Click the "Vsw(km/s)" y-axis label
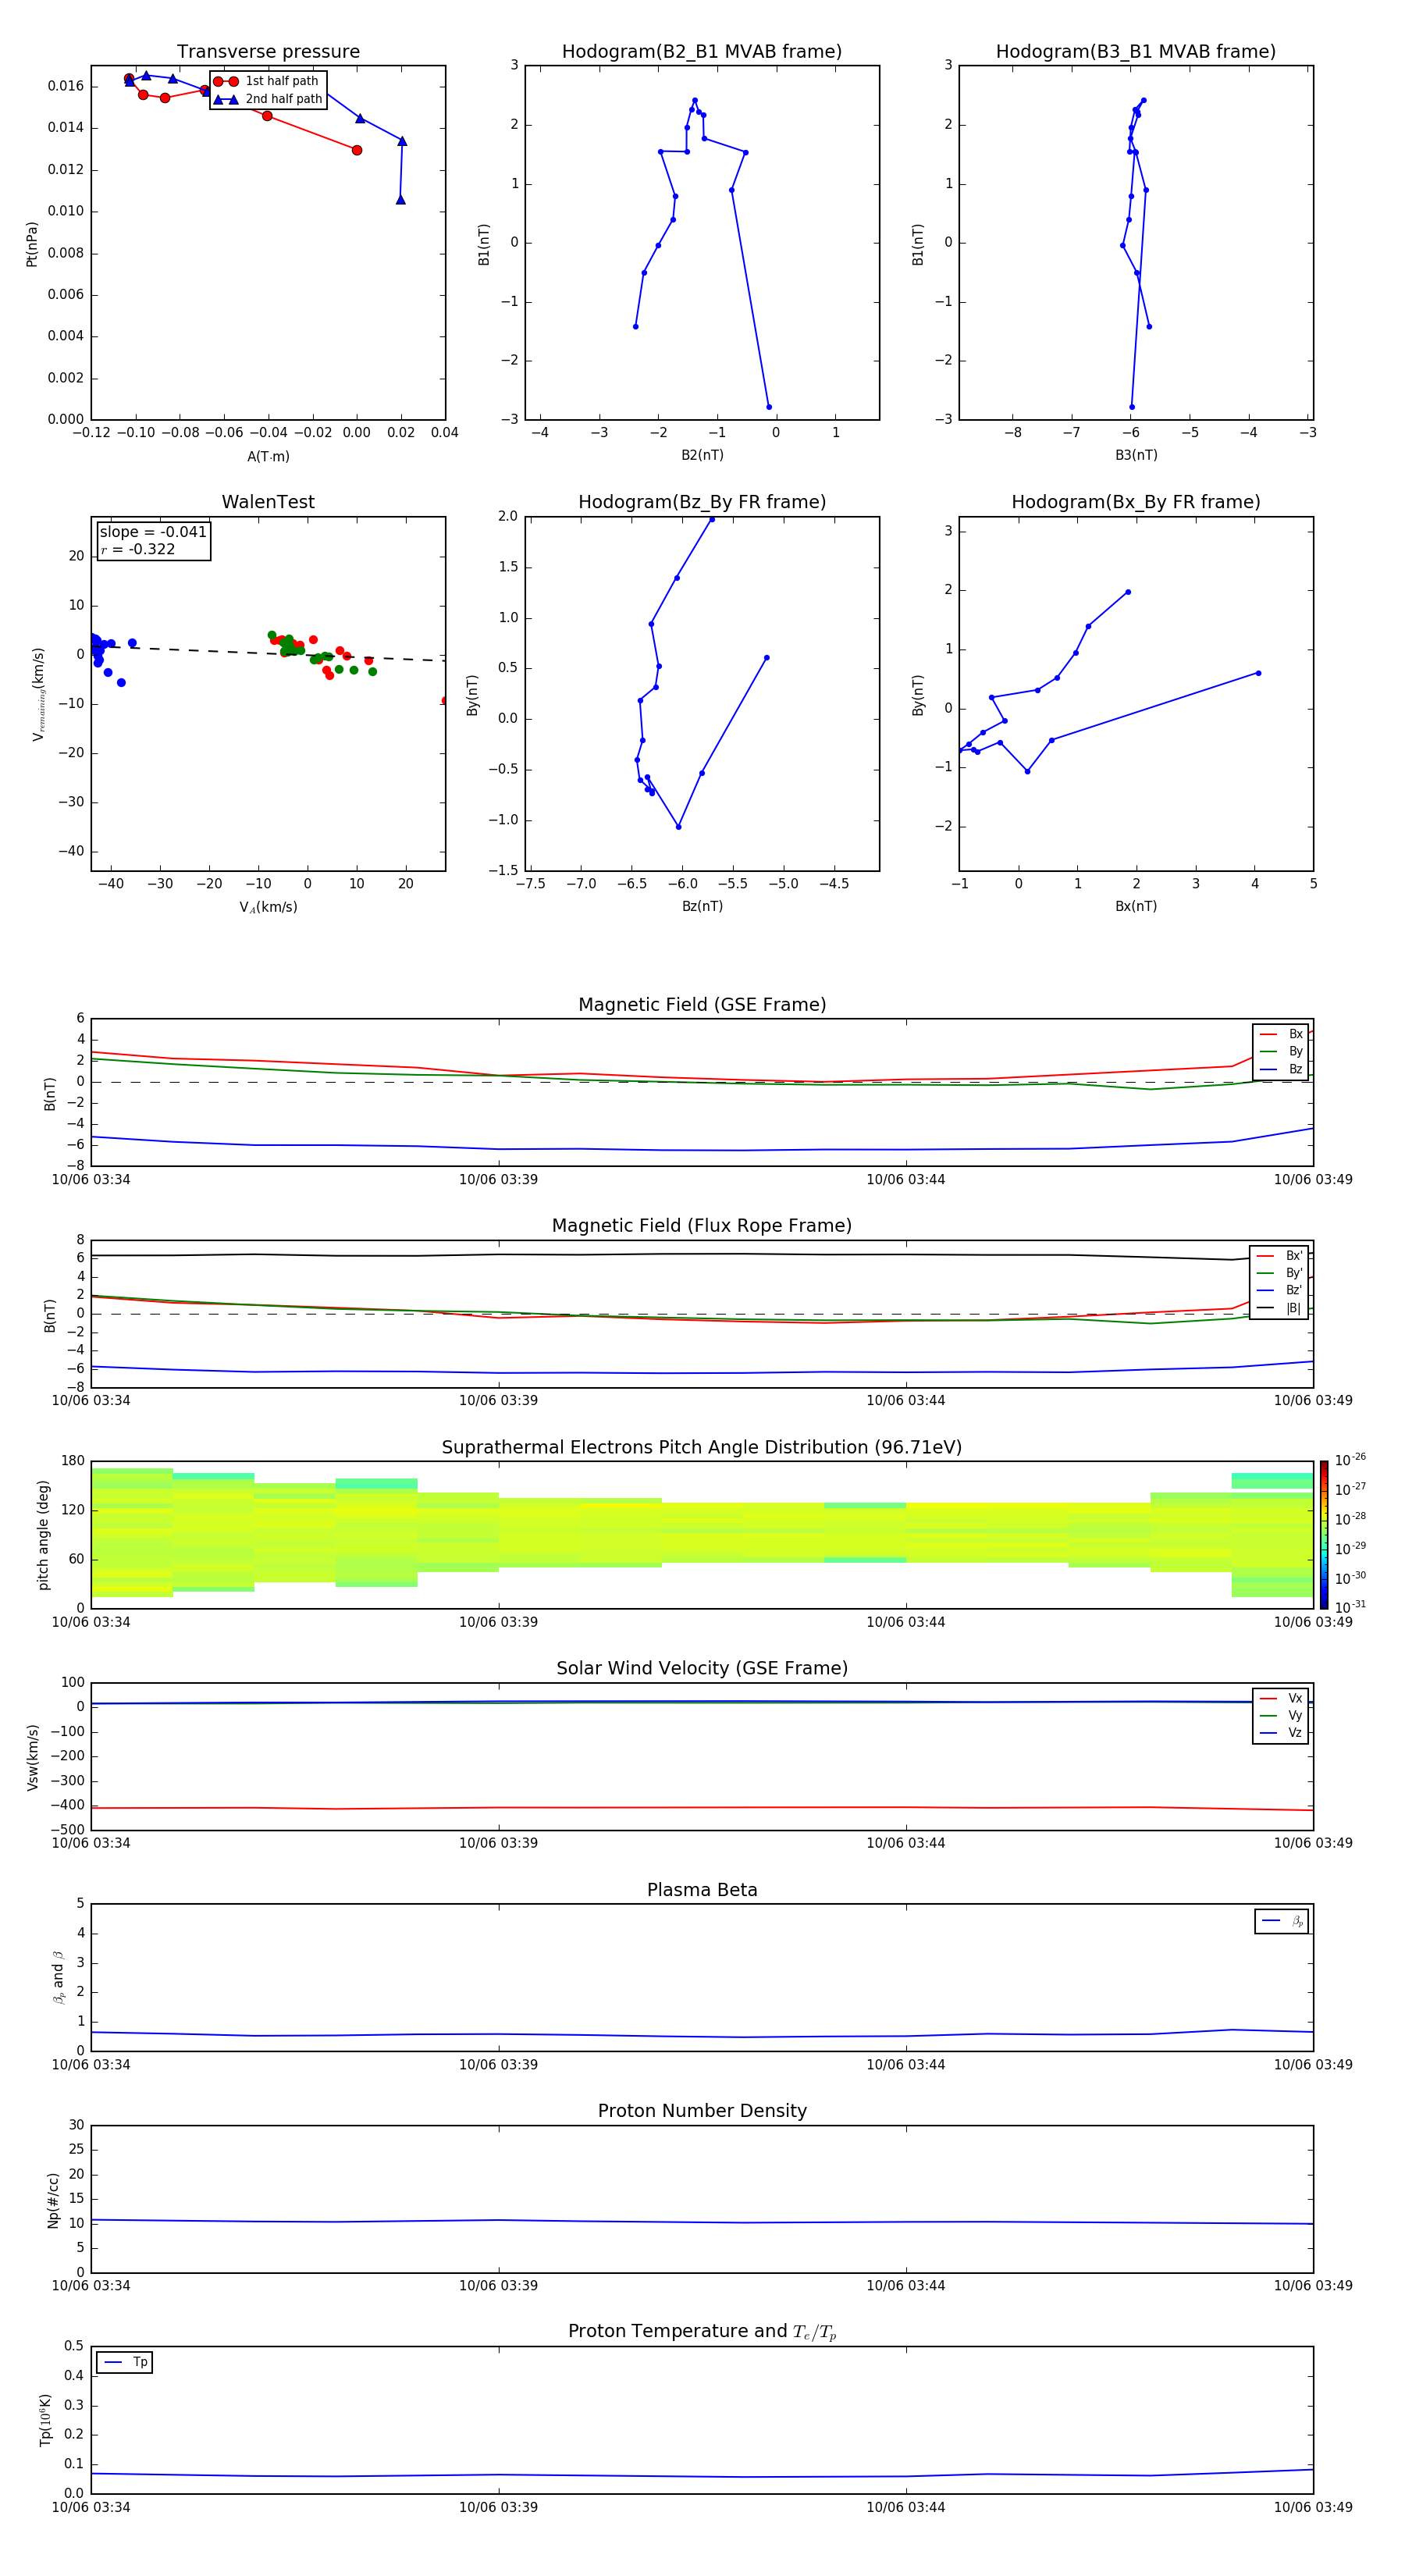This screenshot has height=2576, width=1405. (x=32, y=1757)
